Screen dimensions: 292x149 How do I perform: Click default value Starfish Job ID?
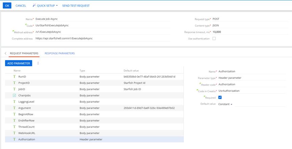point(132,89)
